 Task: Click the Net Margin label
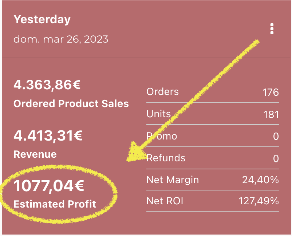coord(173,180)
